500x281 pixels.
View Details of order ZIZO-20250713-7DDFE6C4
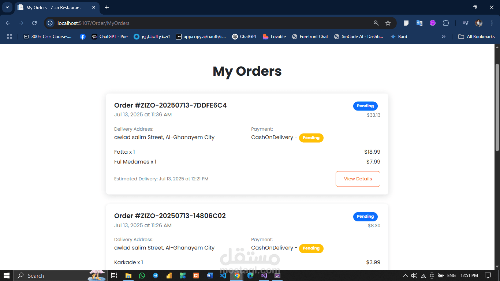coord(358,179)
